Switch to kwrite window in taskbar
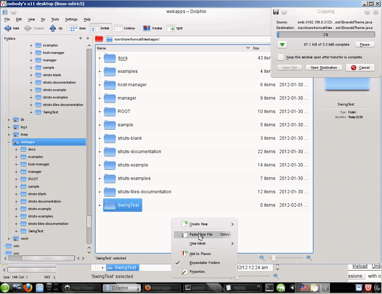 click(242, 288)
